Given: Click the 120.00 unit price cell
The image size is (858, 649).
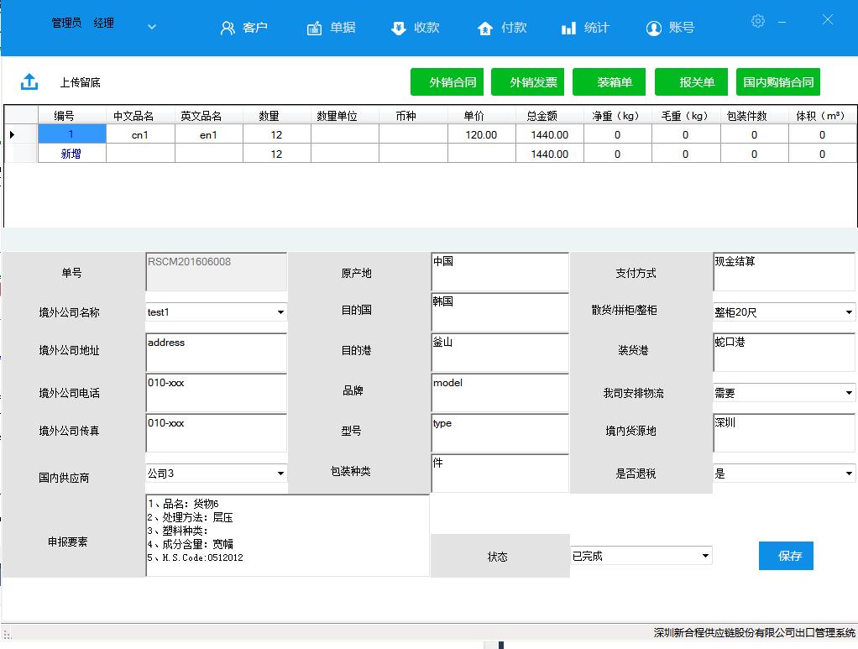Looking at the screenshot, I should click(x=482, y=134).
